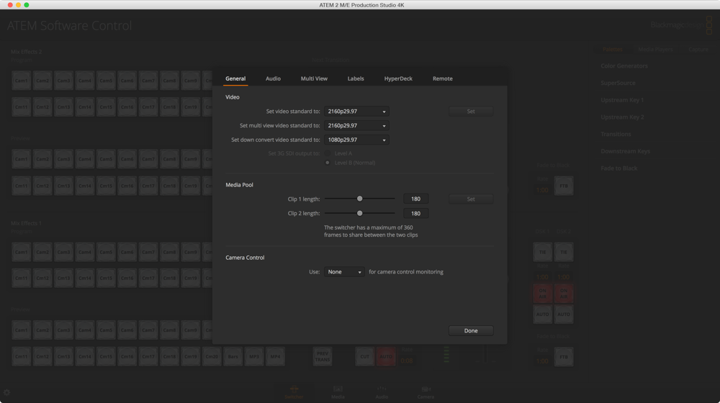Open the video standard dropdown
The width and height of the screenshot is (720, 403).
click(x=356, y=112)
